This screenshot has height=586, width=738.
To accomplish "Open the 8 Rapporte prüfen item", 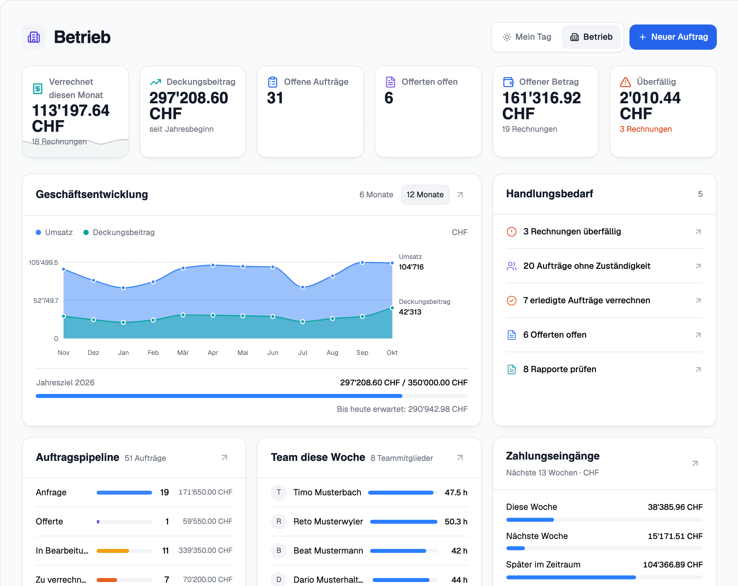I will [604, 369].
